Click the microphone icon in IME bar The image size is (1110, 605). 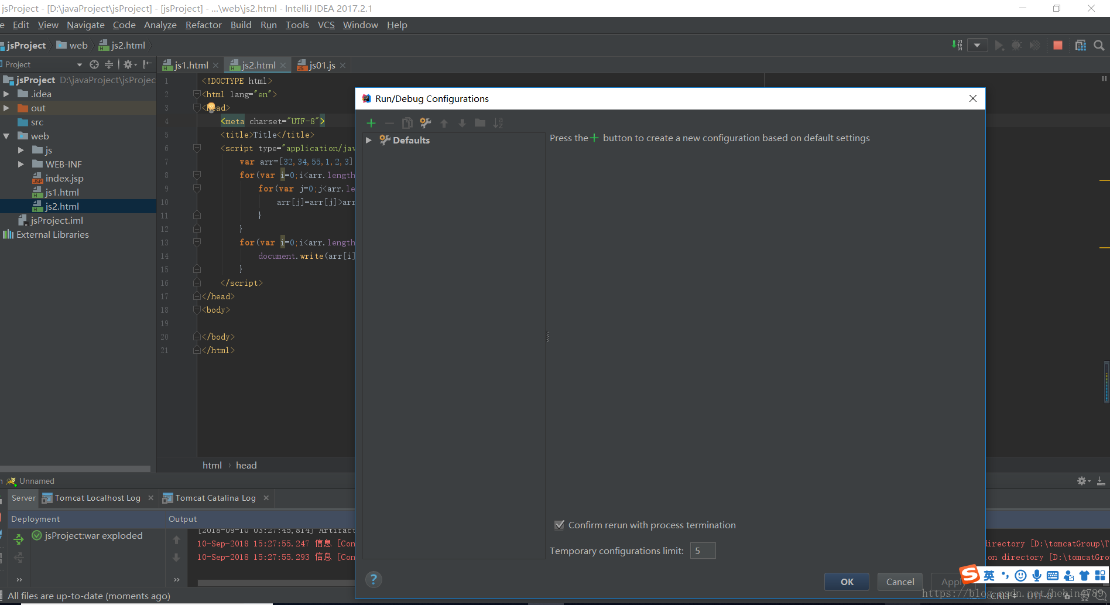click(x=1037, y=576)
